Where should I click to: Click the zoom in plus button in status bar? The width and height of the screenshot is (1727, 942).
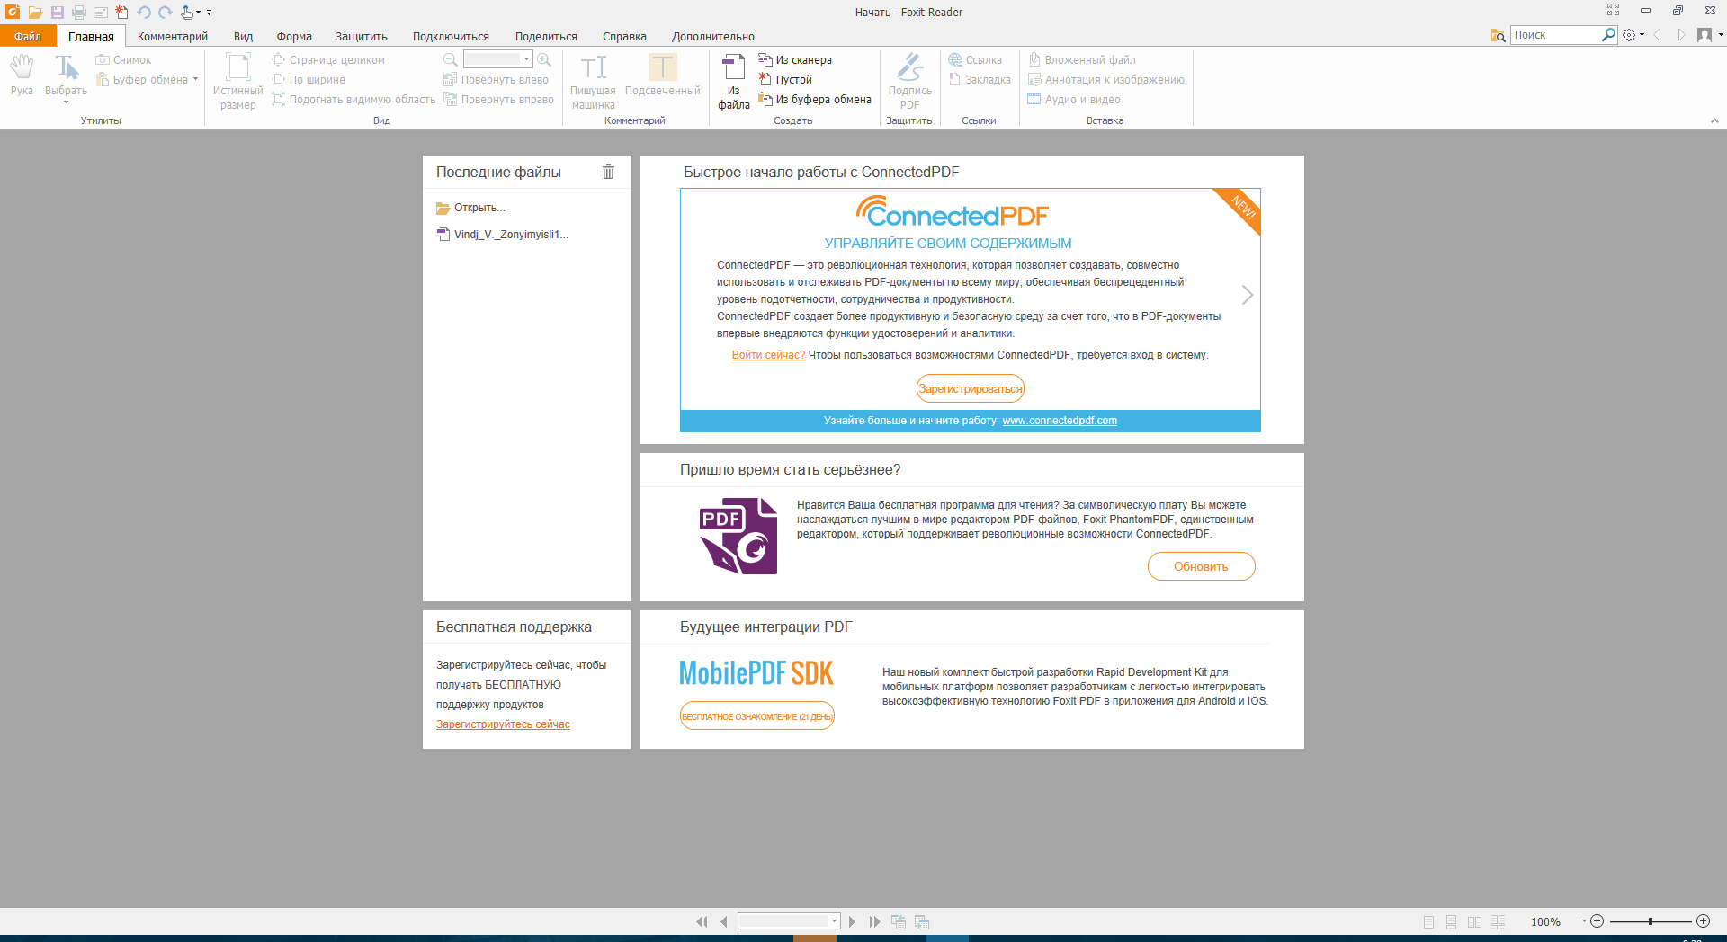(1703, 921)
